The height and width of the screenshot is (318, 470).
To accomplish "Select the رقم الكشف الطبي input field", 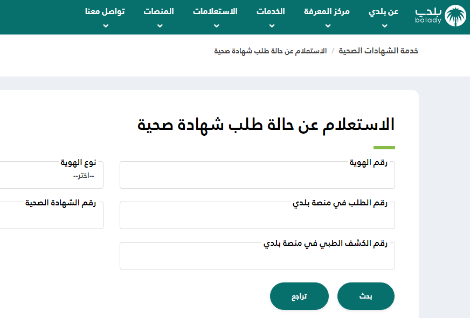I will point(257,259).
